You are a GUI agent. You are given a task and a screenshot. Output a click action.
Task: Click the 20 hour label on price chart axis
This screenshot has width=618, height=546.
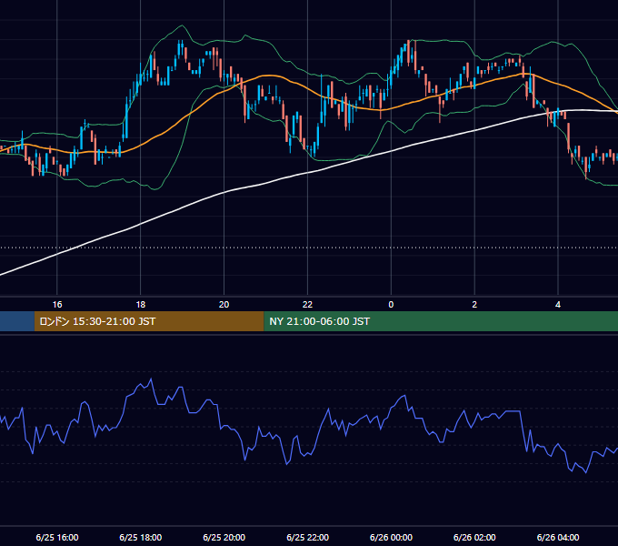(224, 305)
